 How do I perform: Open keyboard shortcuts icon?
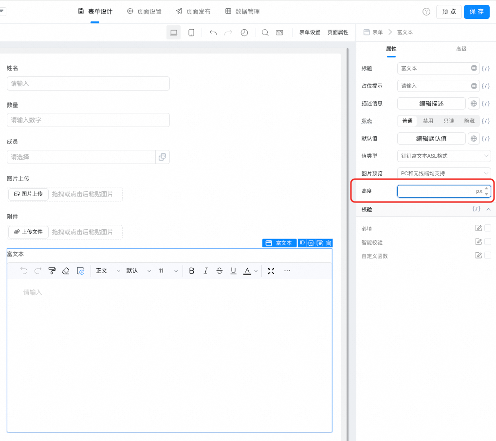[x=279, y=33]
